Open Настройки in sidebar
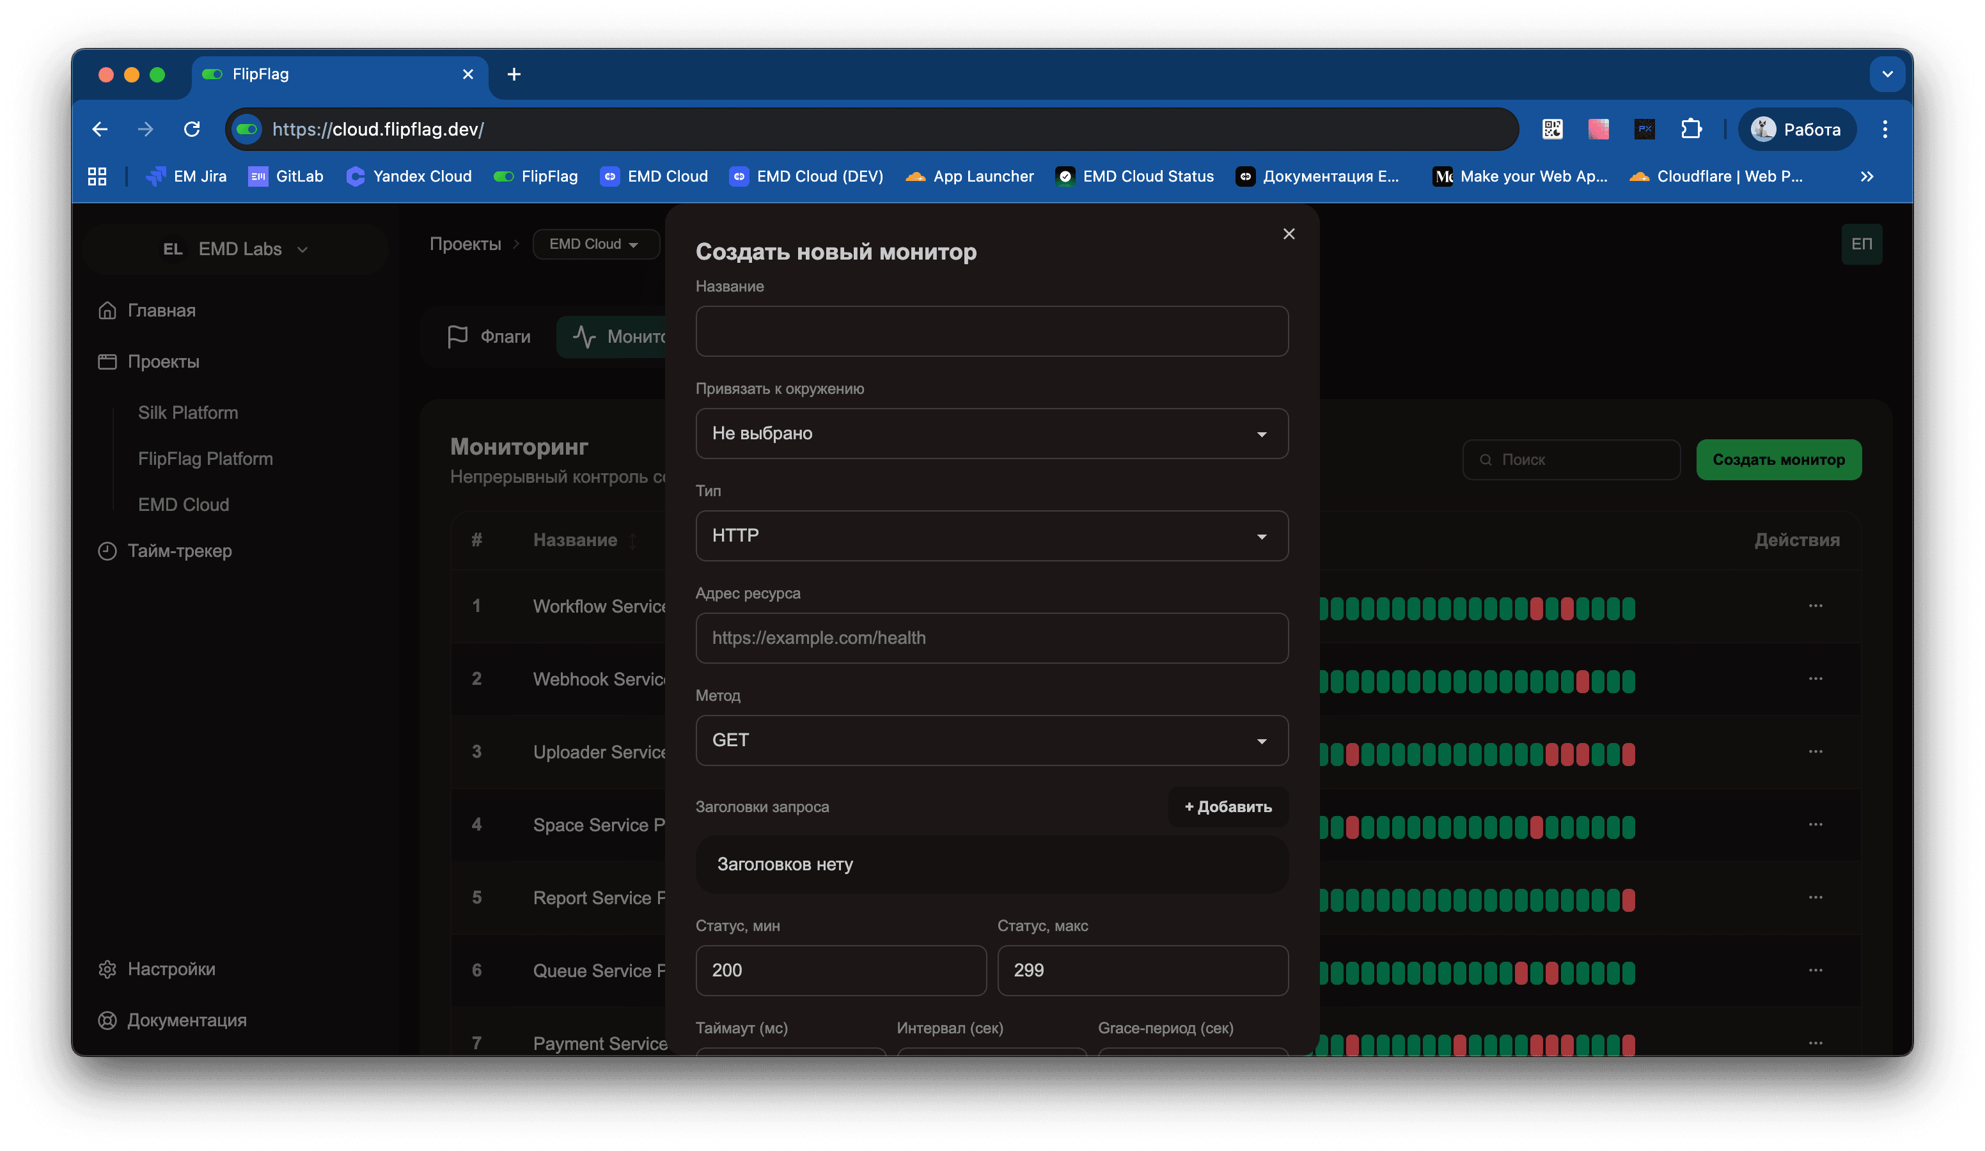 point(171,969)
